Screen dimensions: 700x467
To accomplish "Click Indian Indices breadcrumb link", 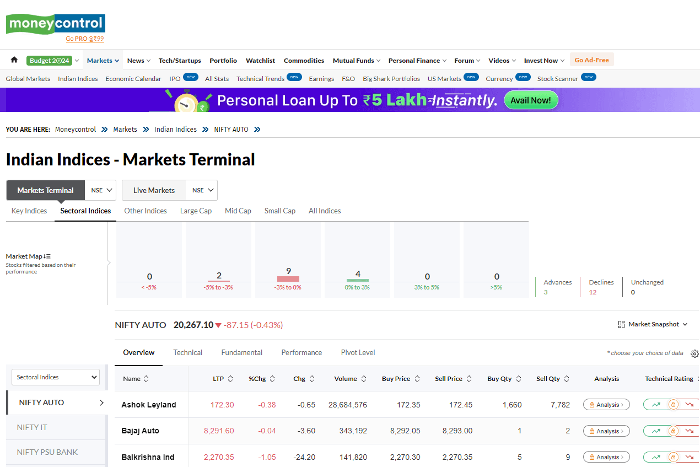I will [x=175, y=130].
